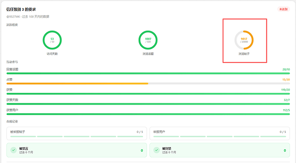
Task: Click the 获赞用户 row label
Action: click(12, 110)
